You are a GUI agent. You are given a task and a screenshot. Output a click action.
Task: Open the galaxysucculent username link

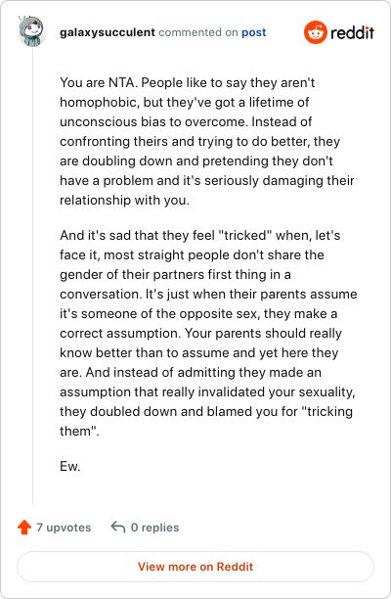[x=108, y=32]
